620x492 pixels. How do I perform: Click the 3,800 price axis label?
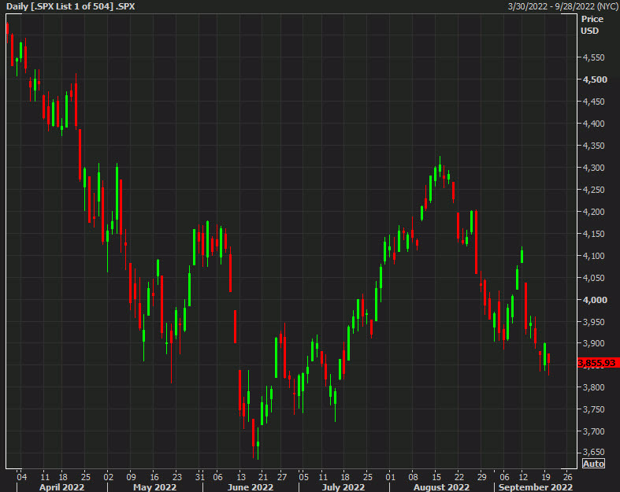(593, 387)
